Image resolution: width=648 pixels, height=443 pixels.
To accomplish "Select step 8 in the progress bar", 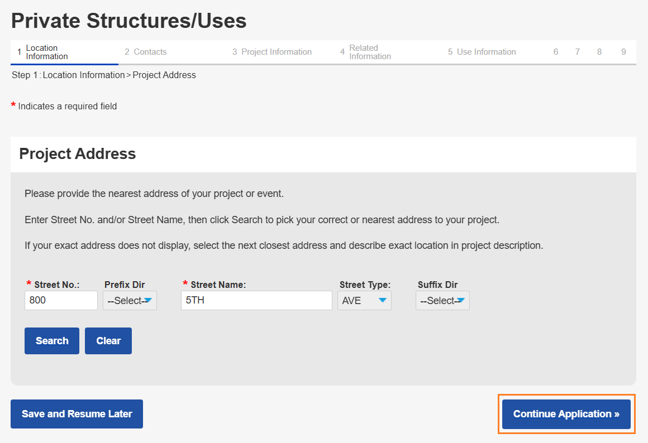I will 599,52.
